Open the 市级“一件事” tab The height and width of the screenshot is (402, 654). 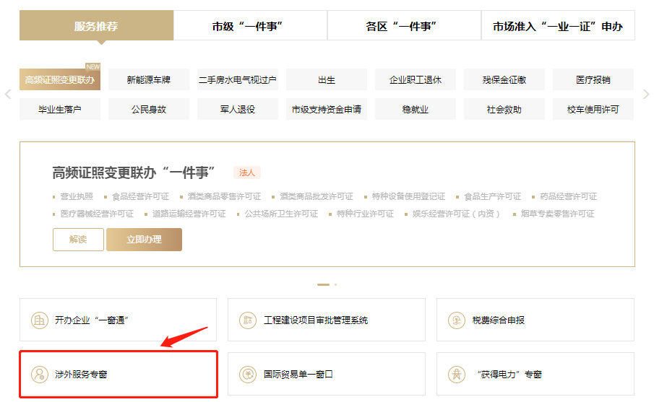(x=250, y=26)
